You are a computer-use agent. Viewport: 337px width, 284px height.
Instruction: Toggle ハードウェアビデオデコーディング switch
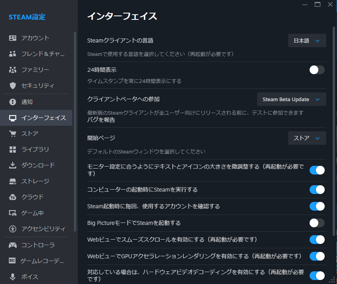click(x=317, y=276)
